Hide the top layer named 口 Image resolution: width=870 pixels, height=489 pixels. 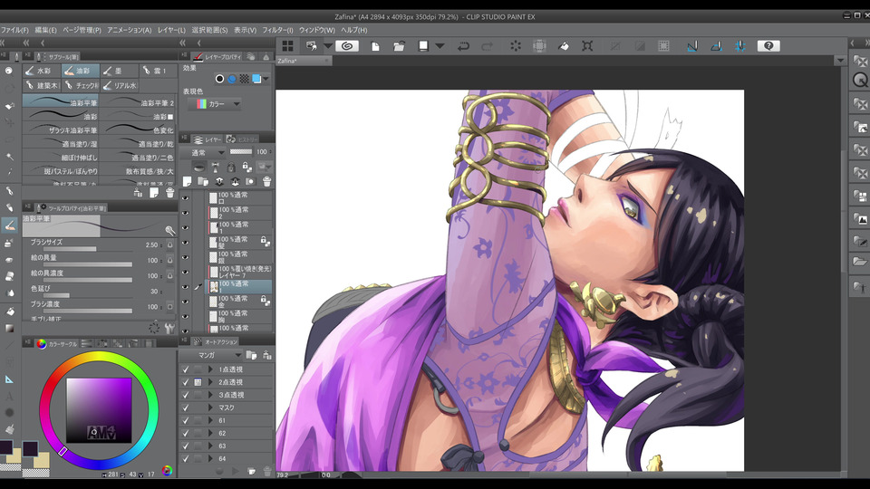point(185,198)
